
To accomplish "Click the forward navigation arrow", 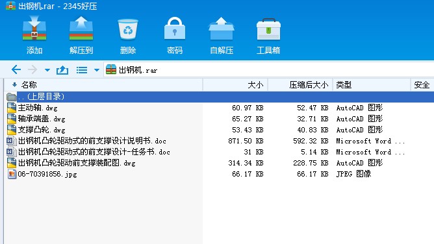I will pyautogui.click(x=32, y=69).
